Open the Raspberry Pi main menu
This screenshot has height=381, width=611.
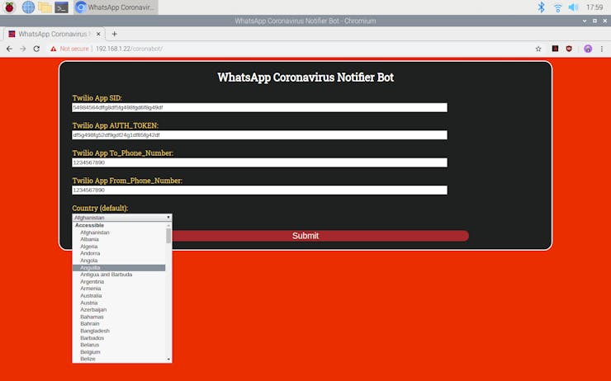[9, 7]
